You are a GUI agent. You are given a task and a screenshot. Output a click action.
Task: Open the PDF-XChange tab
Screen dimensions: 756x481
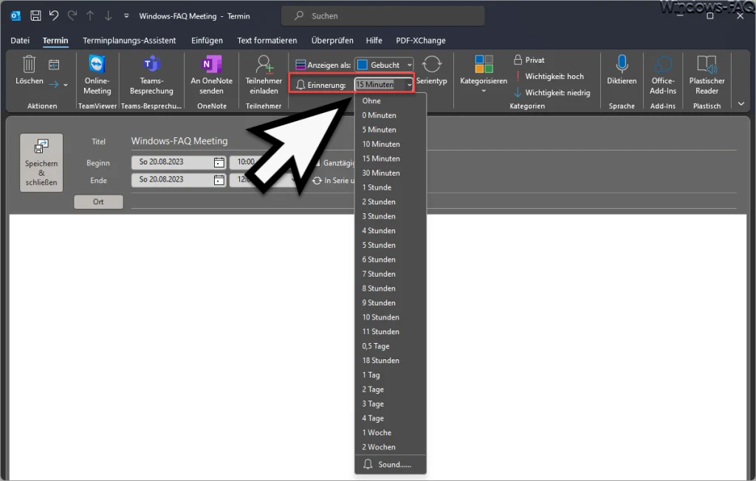coord(420,41)
